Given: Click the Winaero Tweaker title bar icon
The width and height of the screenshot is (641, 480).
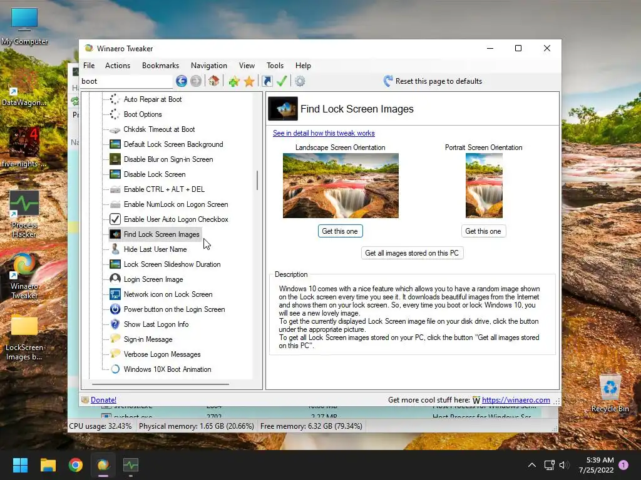Looking at the screenshot, I should 89,48.
